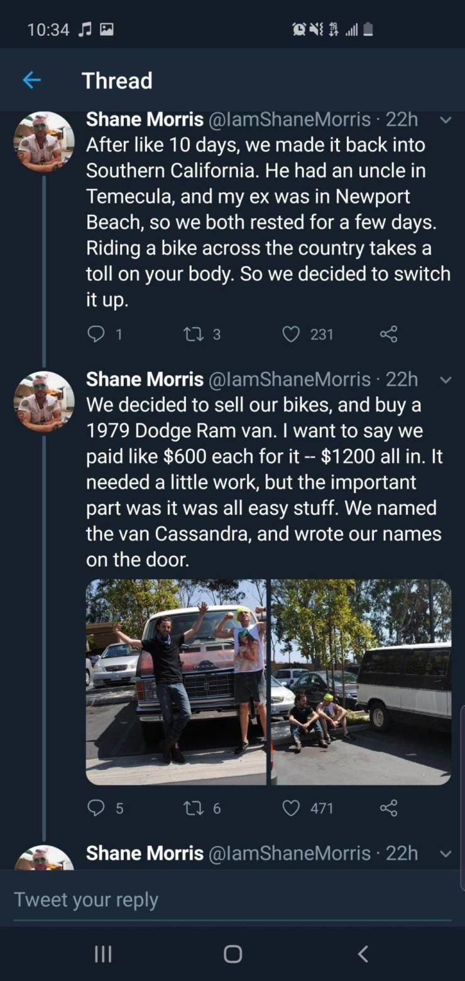Tap the Android home button
This screenshot has width=465, height=981.
[x=232, y=954]
